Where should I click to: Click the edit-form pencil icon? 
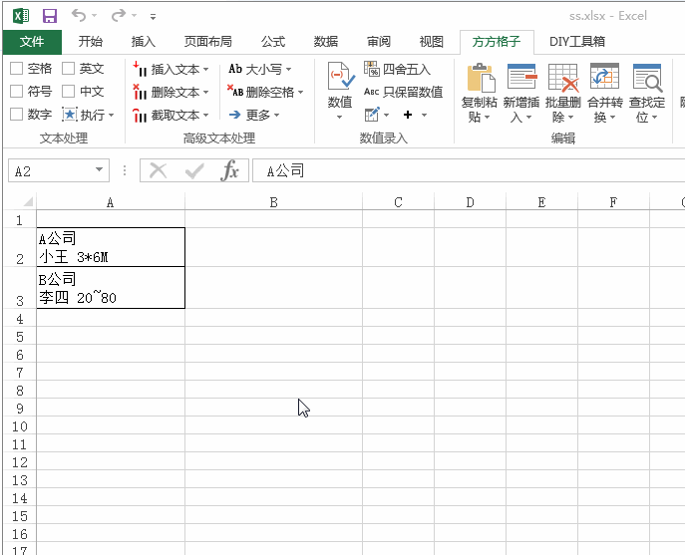tap(372, 115)
